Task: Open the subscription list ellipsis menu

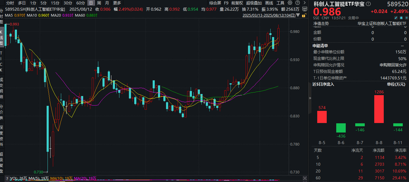Action: [x=402, y=46]
